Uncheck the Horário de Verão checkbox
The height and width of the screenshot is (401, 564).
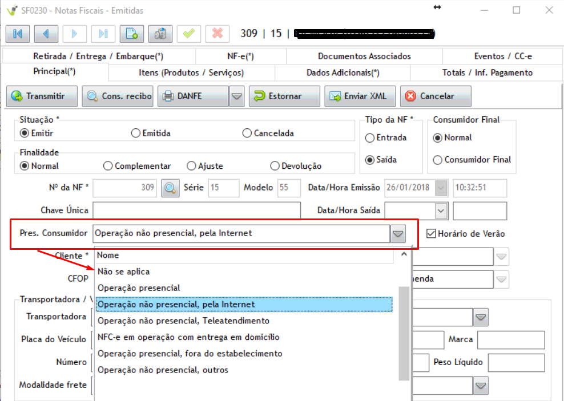(x=432, y=233)
